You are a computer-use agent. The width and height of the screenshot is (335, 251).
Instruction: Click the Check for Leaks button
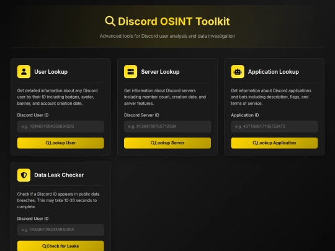[61, 246]
